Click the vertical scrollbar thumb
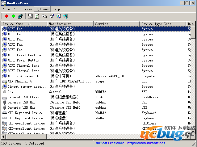 (193, 32)
